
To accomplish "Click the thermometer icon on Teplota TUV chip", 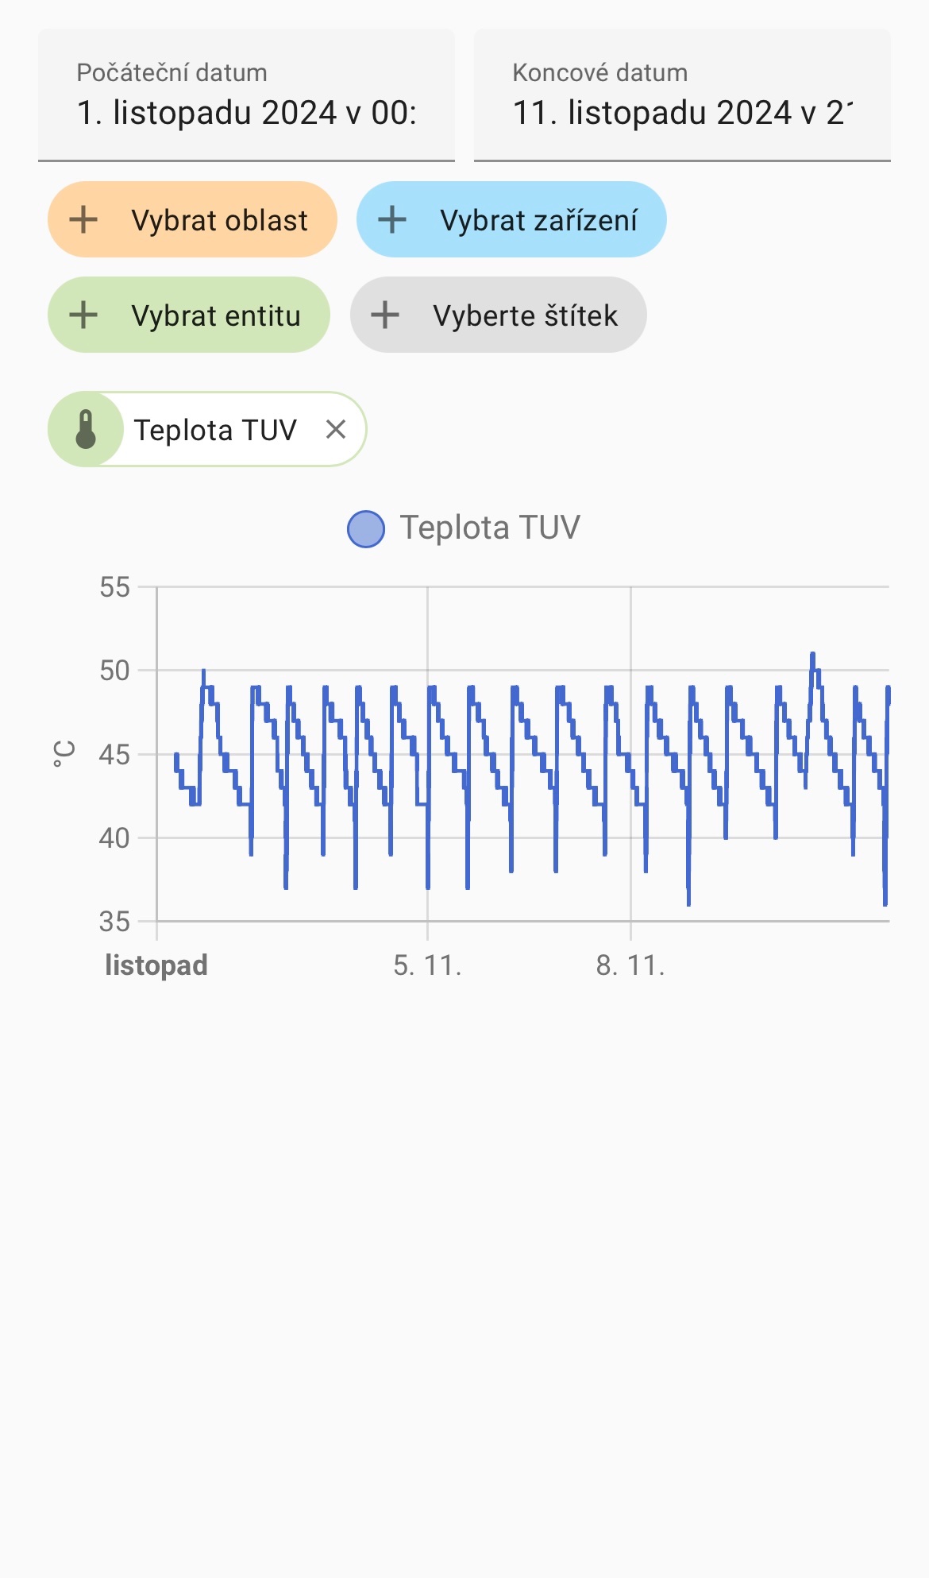I will [x=86, y=430].
